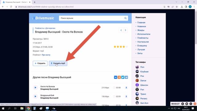Share on Odnoklassniki
The height and width of the screenshot is (111, 197).
tap(119, 77)
